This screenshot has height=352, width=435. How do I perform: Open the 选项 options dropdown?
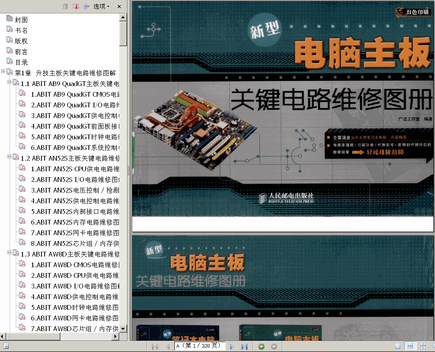click(101, 6)
